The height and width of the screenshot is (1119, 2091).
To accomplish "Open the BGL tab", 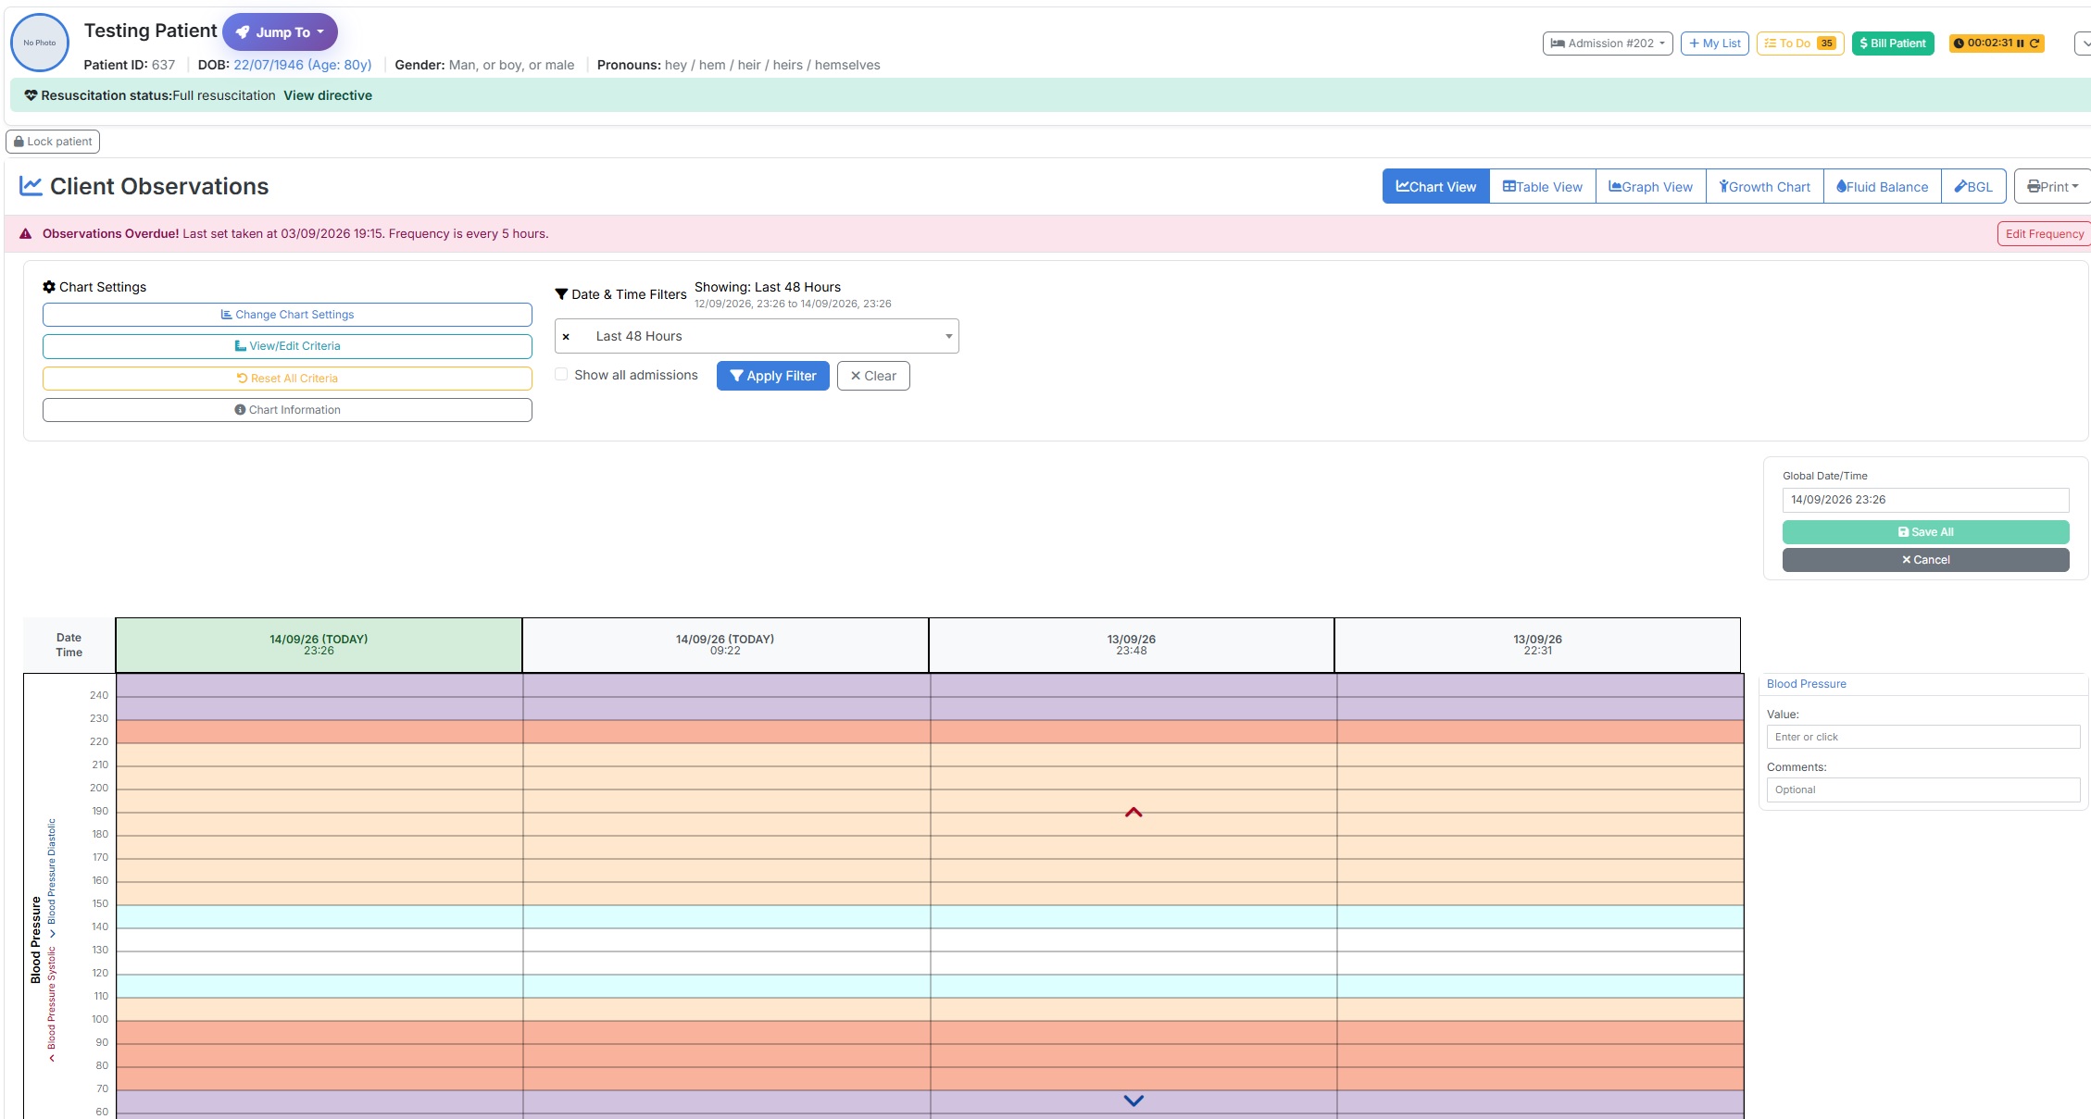I will click(x=1973, y=186).
